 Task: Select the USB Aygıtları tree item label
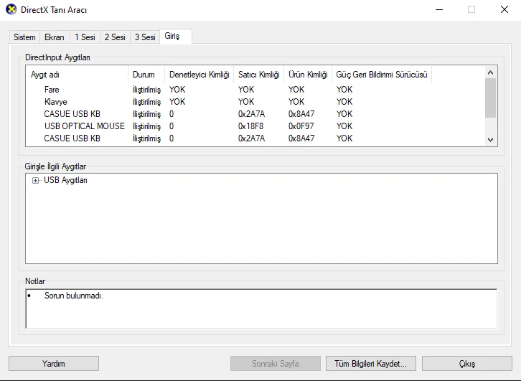click(x=65, y=180)
